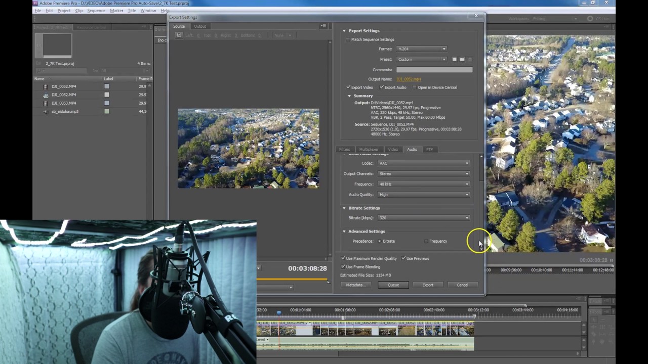Uncheck the Export Audio checkbox

coord(382,87)
